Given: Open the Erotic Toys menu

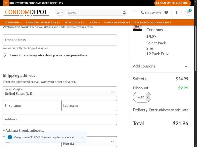Looking at the screenshot, I should [74, 22].
